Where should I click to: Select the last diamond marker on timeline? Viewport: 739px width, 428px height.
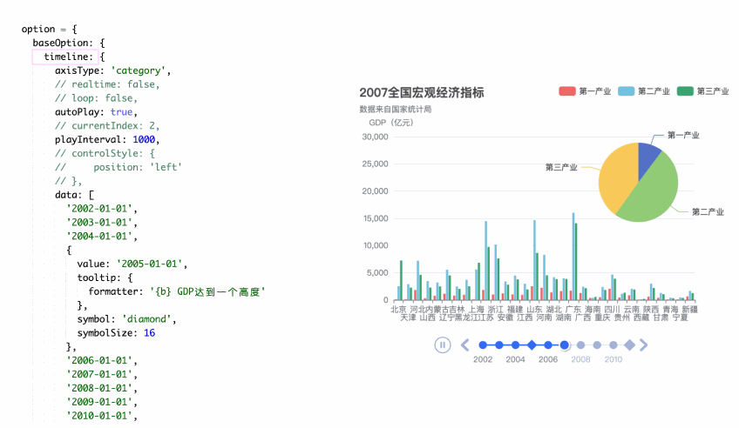click(629, 345)
